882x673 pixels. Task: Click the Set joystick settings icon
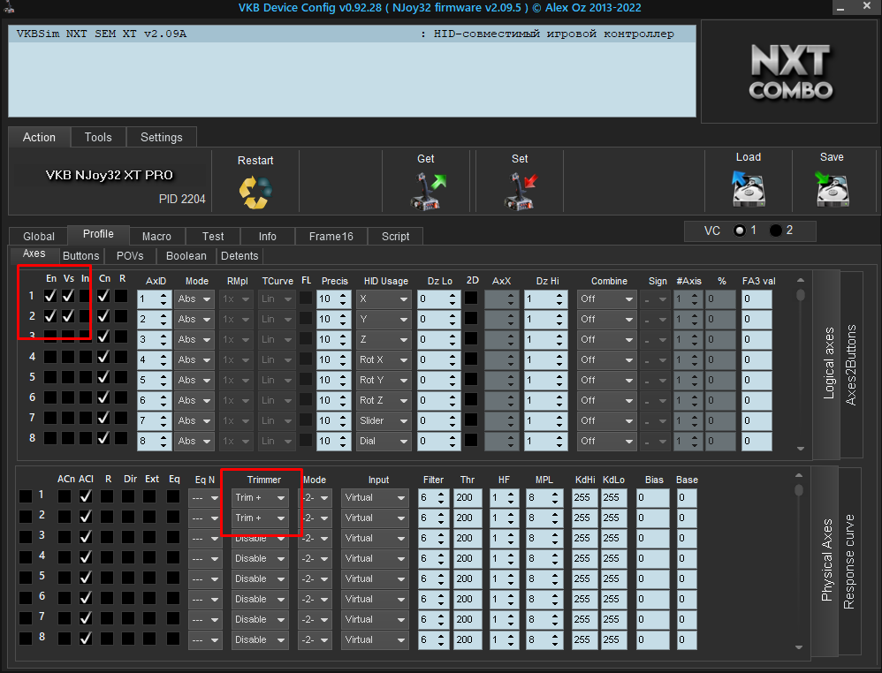point(520,190)
